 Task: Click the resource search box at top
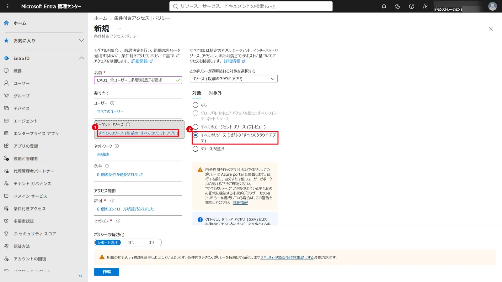pyautogui.click(x=251, y=6)
